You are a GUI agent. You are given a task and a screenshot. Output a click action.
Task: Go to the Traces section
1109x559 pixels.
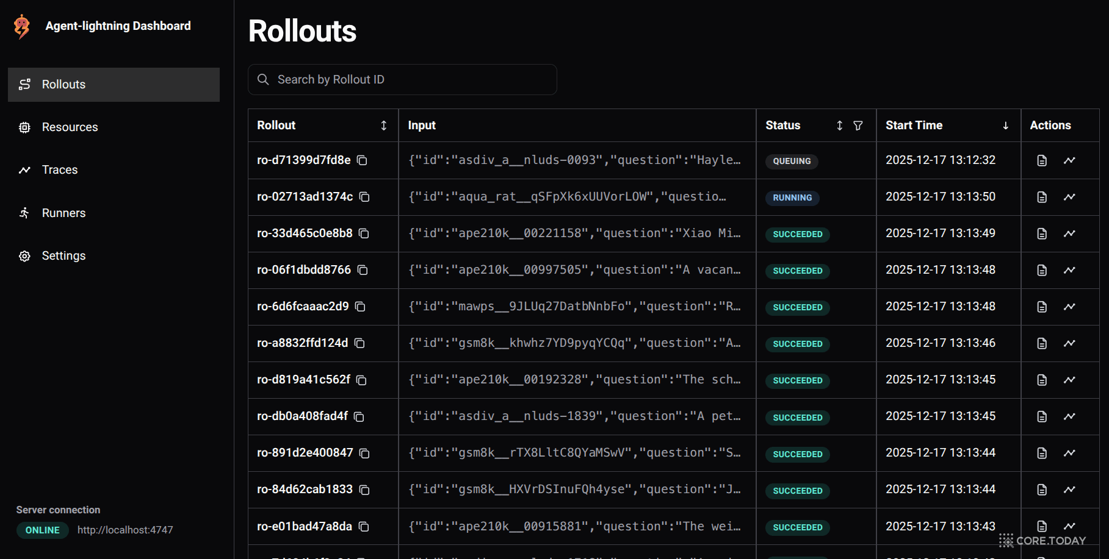click(60, 170)
